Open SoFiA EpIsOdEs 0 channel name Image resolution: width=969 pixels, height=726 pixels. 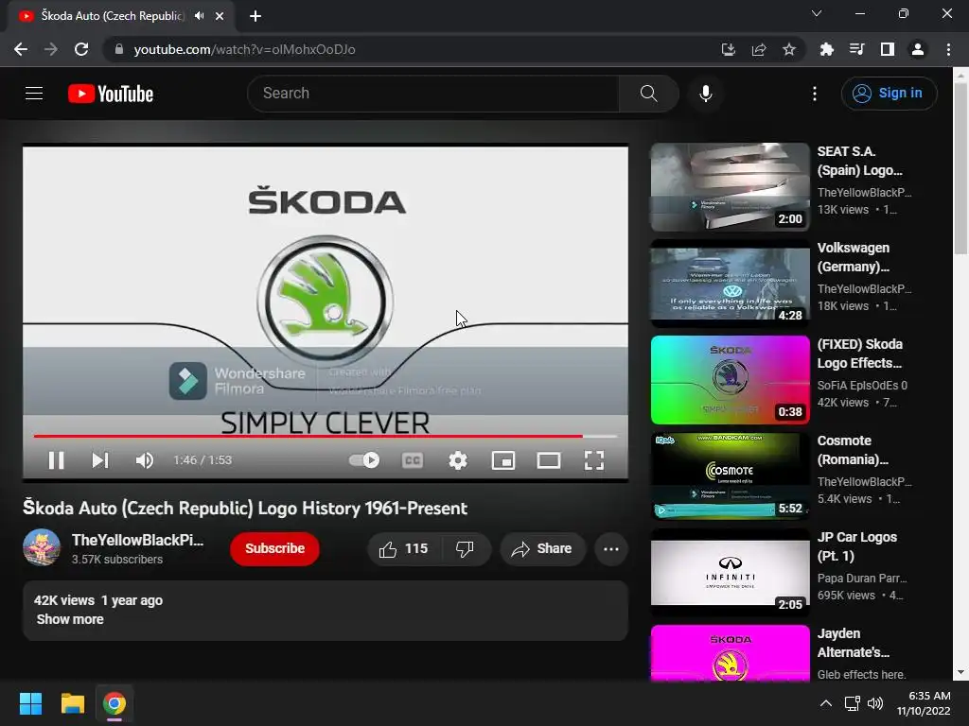862,386
